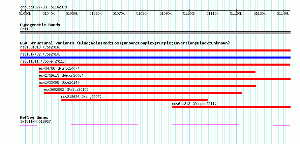
Task: Click the esv2759613 (Redon2006) label
Action: click(61, 75)
